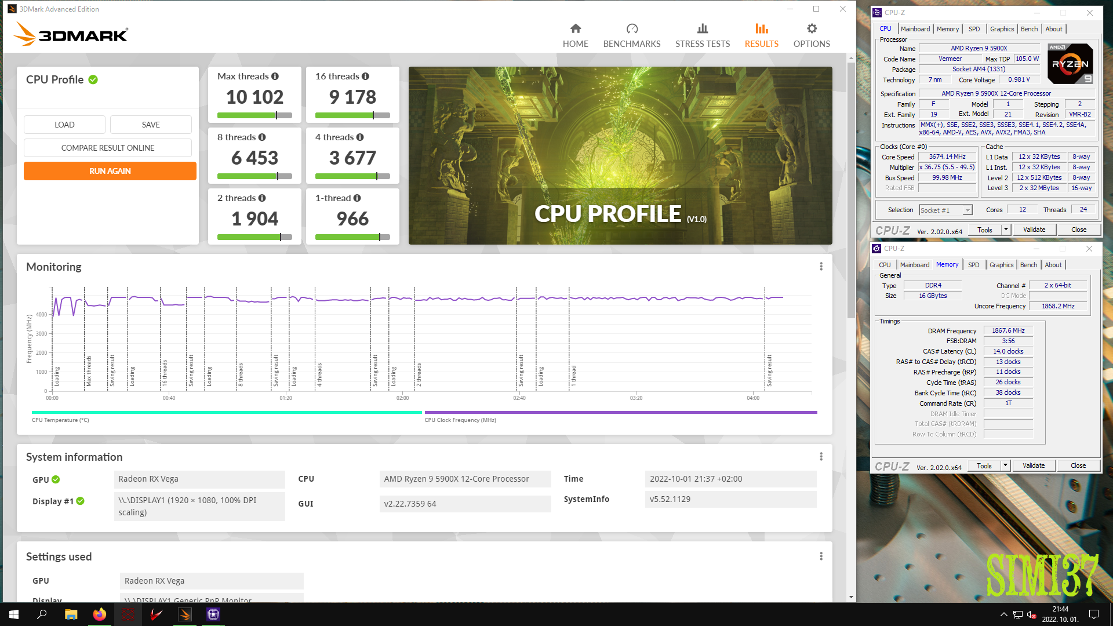The width and height of the screenshot is (1113, 626).
Task: Click the 1-thread score bar
Action: (x=352, y=237)
